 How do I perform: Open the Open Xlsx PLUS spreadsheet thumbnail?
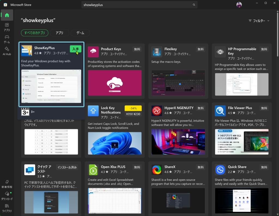(x=115, y=201)
